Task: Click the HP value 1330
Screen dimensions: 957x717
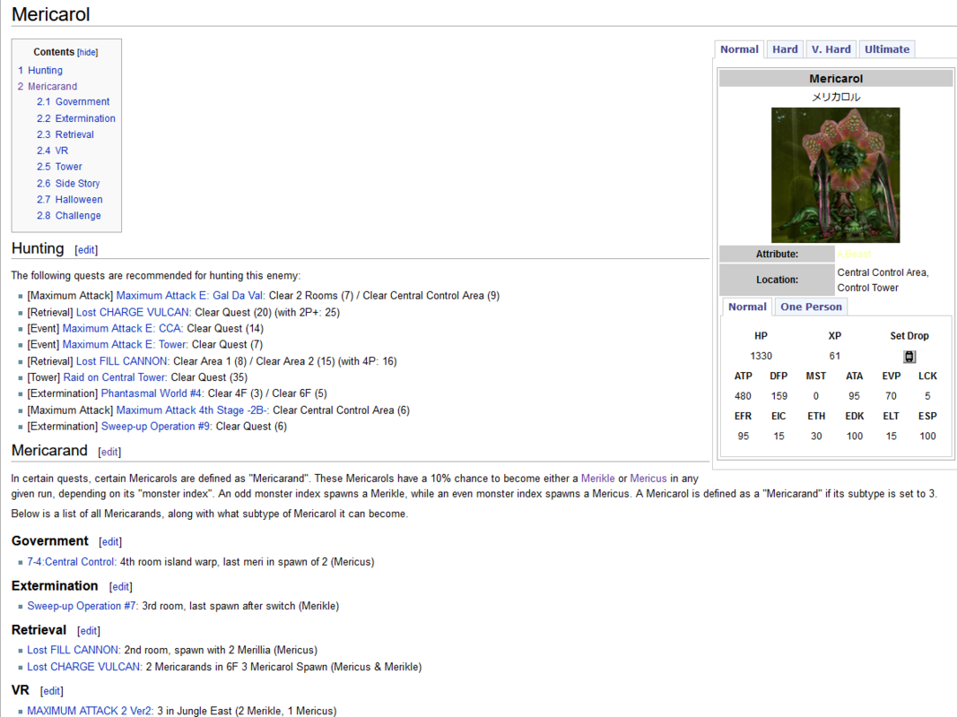Action: (x=761, y=356)
